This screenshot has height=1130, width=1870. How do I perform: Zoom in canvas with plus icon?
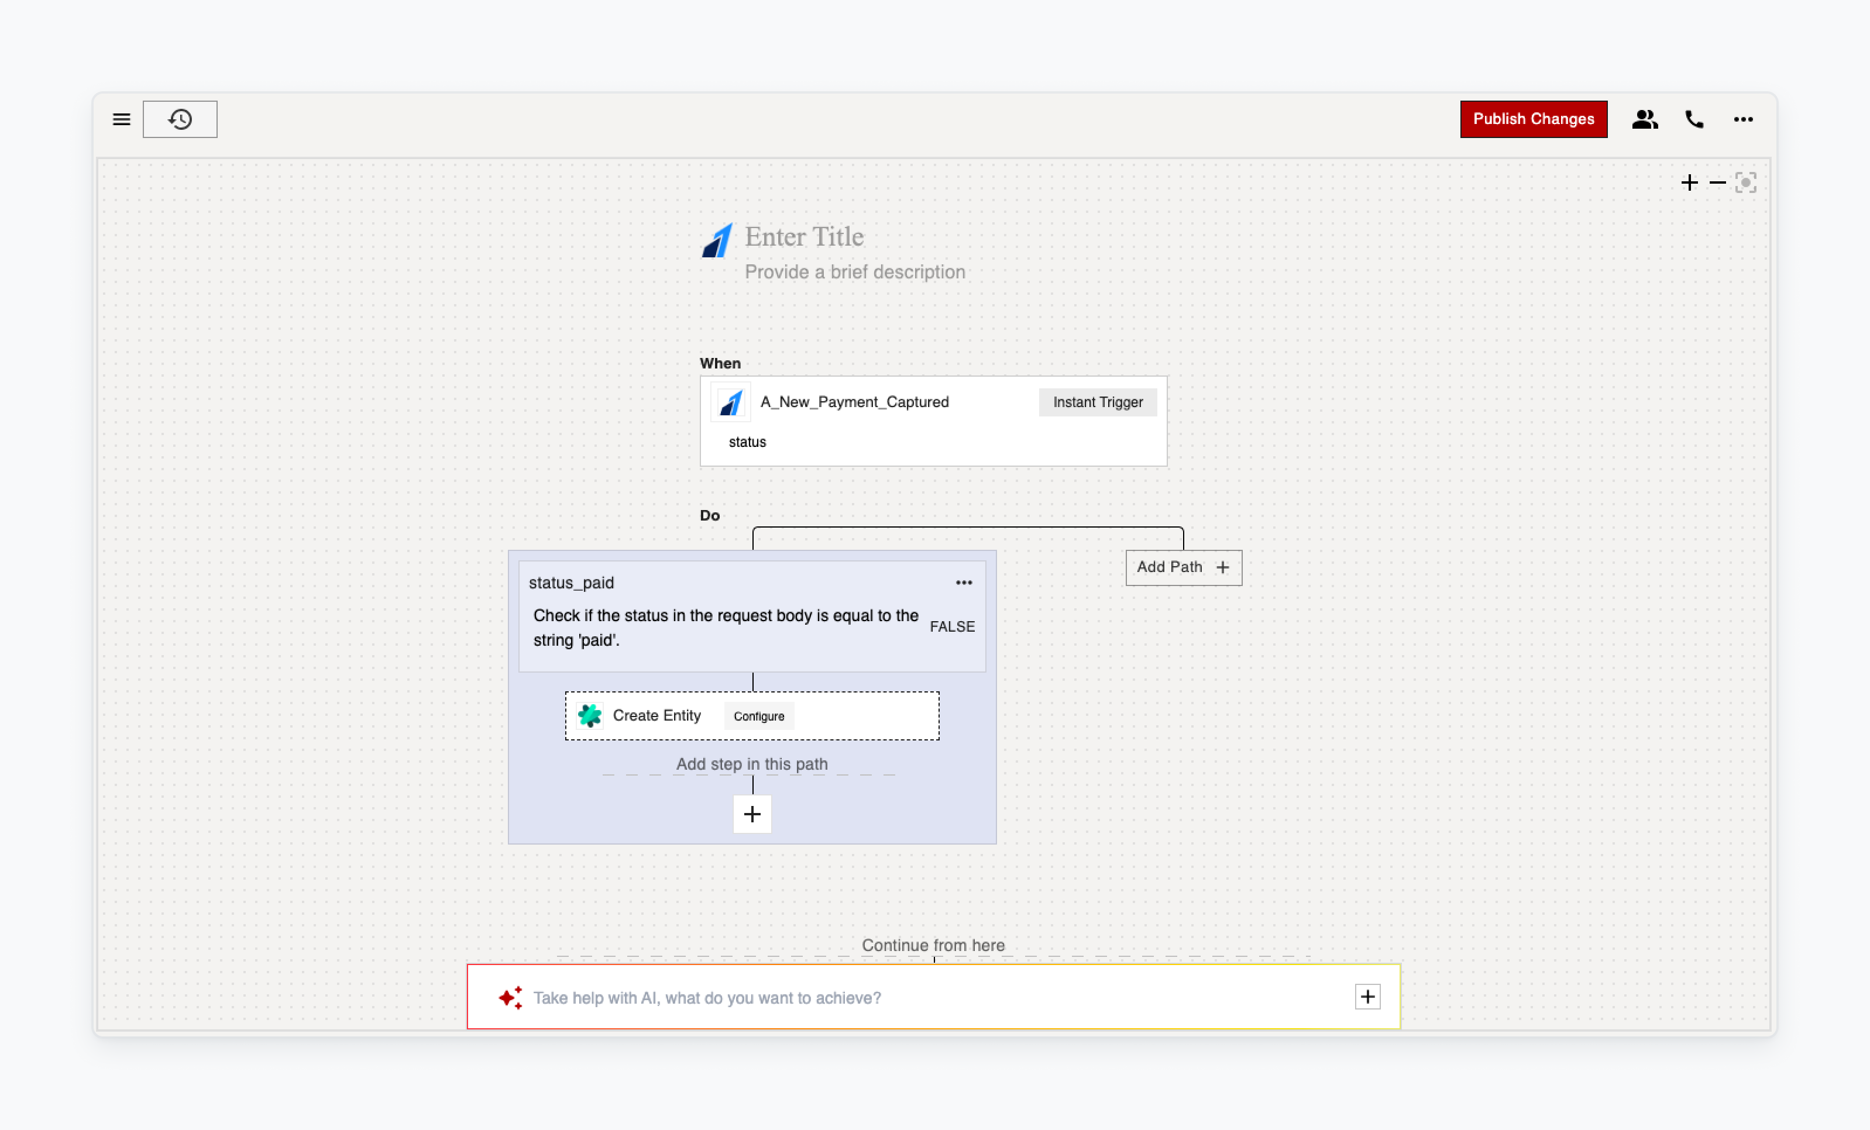click(1689, 182)
